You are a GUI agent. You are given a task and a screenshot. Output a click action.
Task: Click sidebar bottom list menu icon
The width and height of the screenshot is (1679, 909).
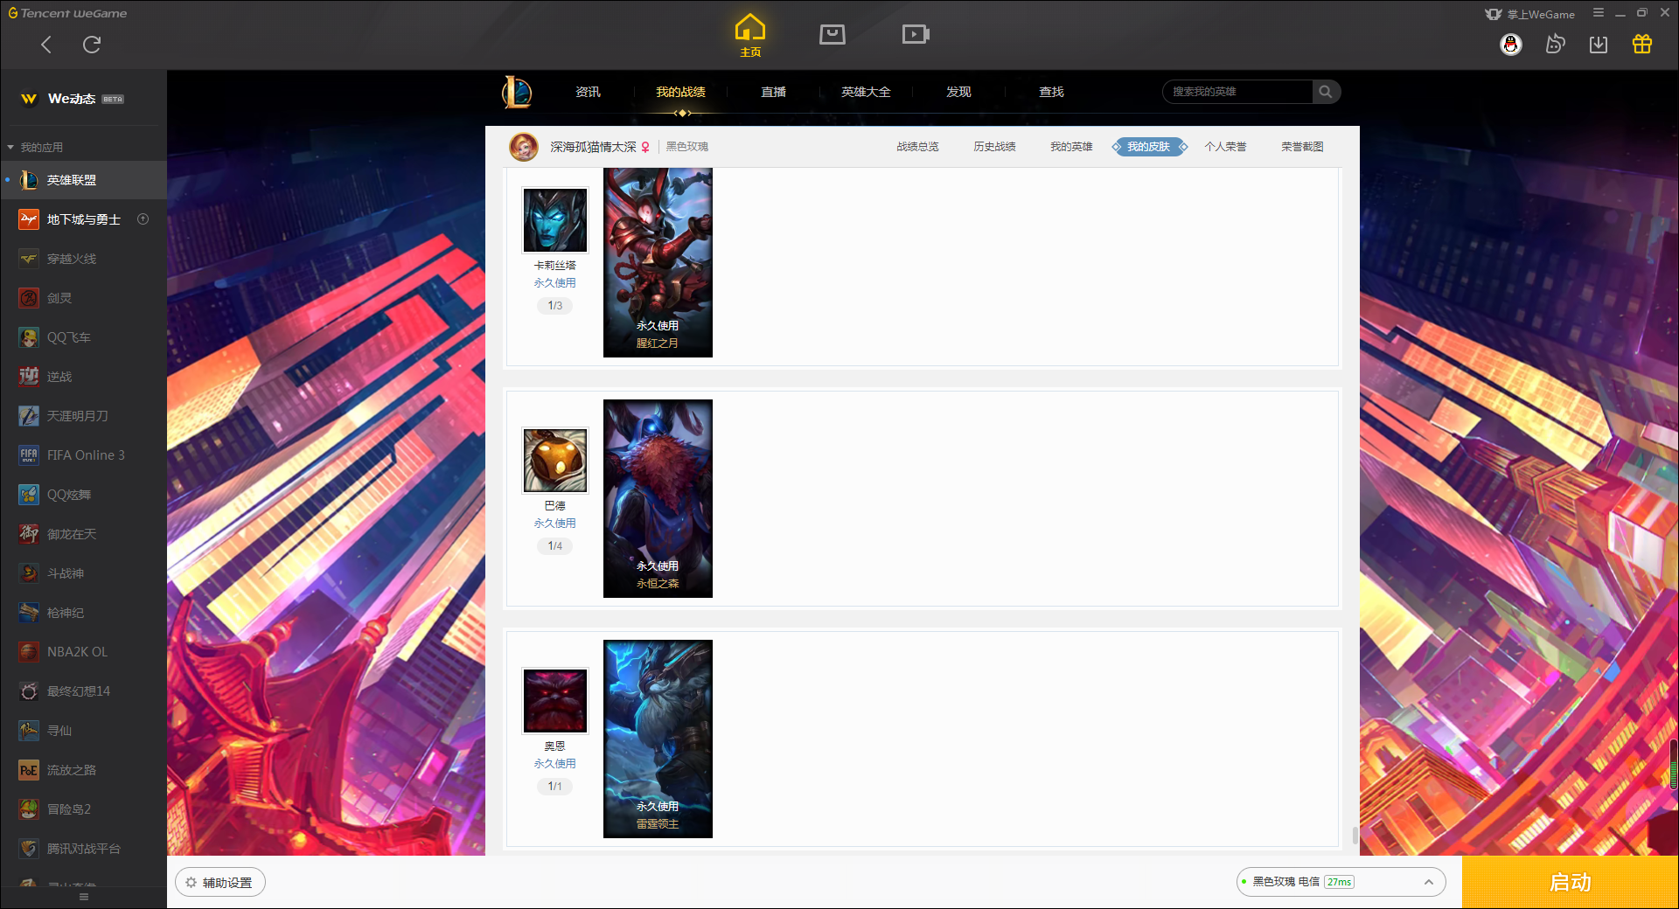84,898
